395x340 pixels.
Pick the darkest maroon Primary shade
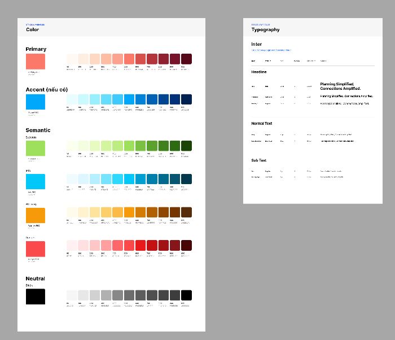186,59
